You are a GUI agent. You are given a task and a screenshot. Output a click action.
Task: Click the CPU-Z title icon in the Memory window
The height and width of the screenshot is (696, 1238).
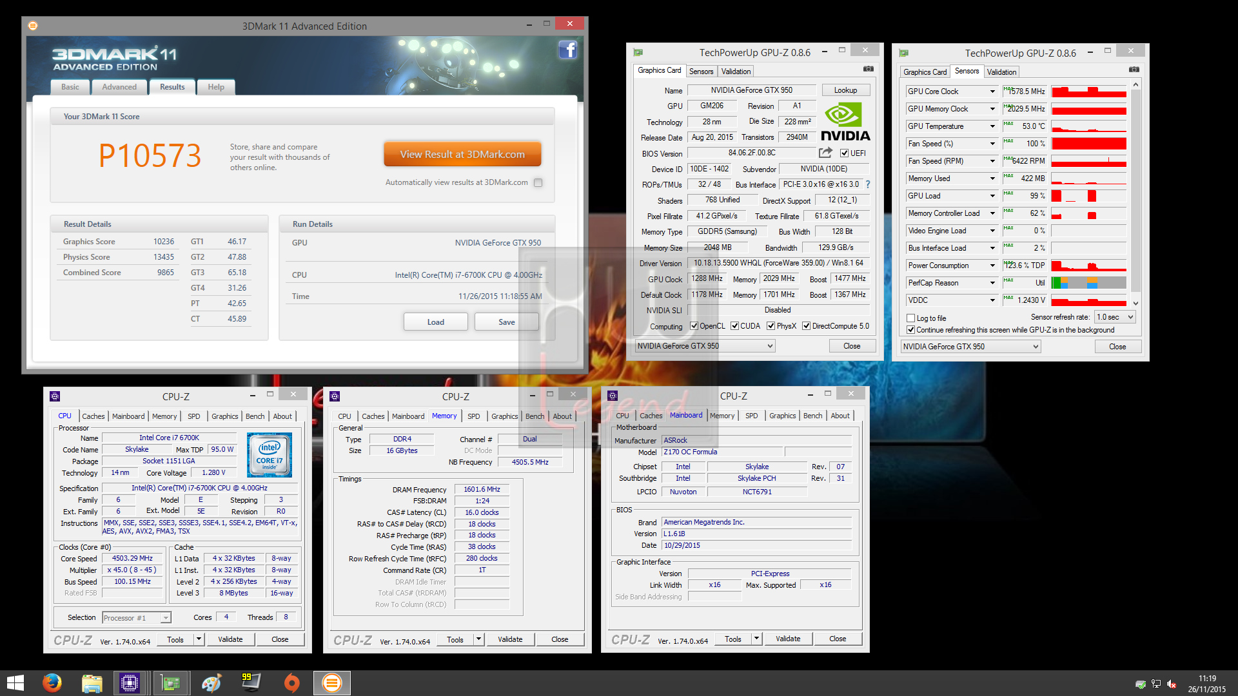[335, 396]
